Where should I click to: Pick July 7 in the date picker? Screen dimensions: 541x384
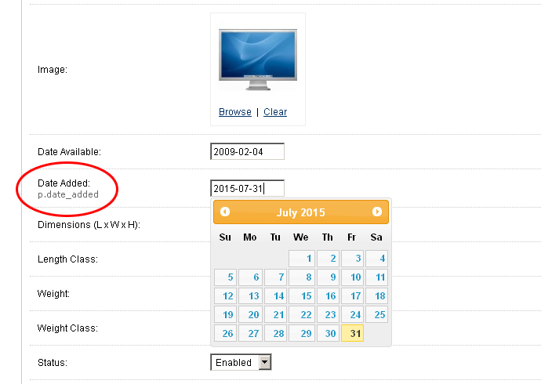click(276, 277)
